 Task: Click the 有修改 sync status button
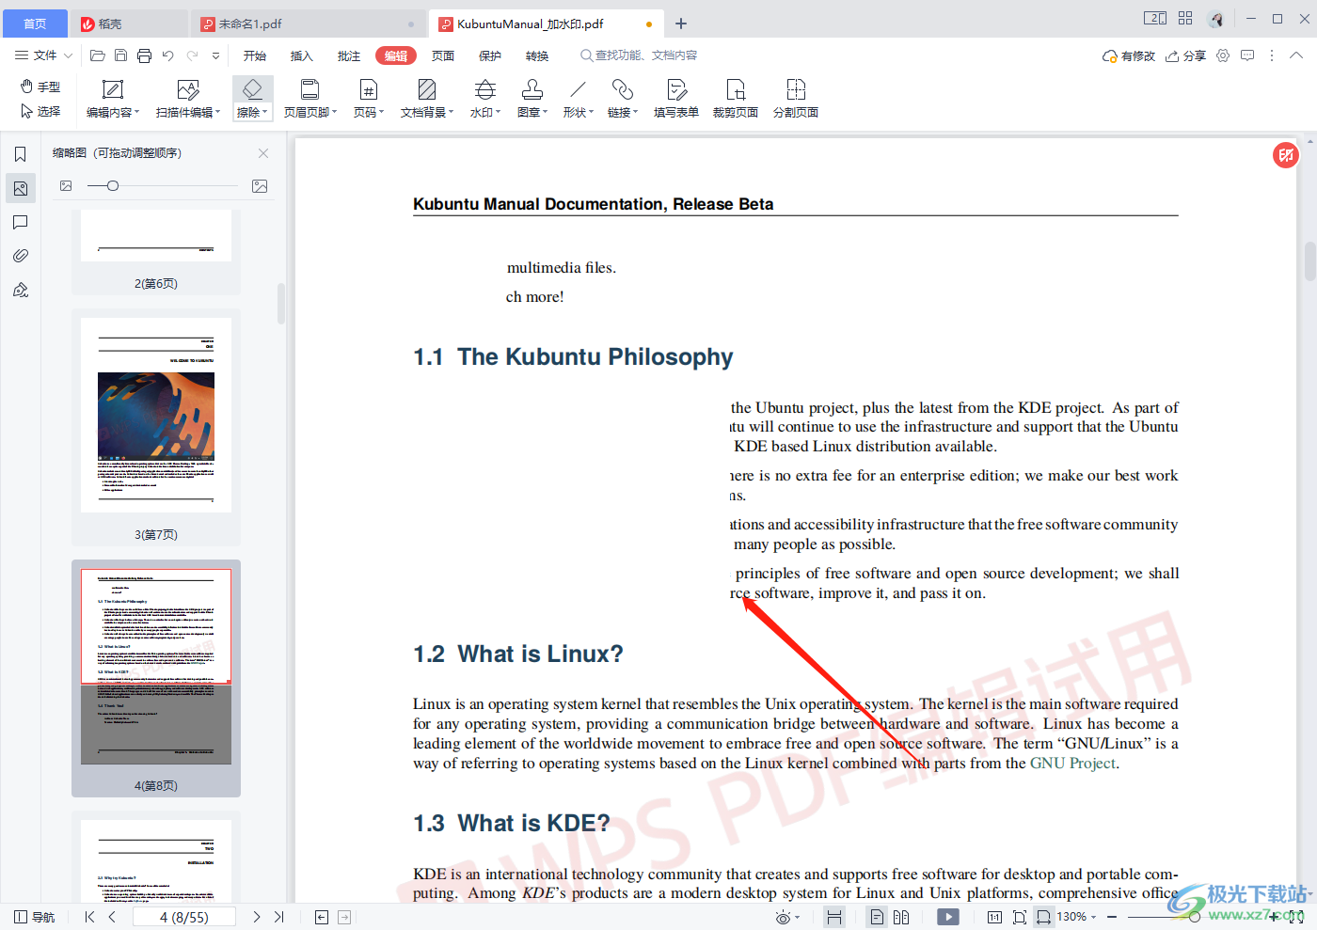1128,55
